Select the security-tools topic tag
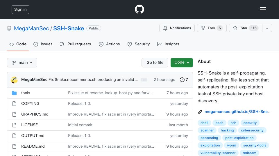 click(255, 145)
